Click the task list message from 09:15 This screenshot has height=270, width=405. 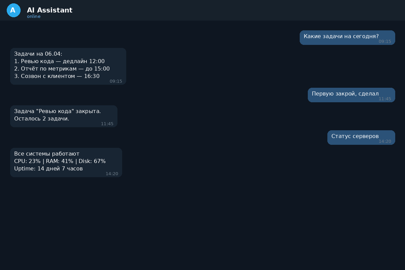[x=68, y=66]
